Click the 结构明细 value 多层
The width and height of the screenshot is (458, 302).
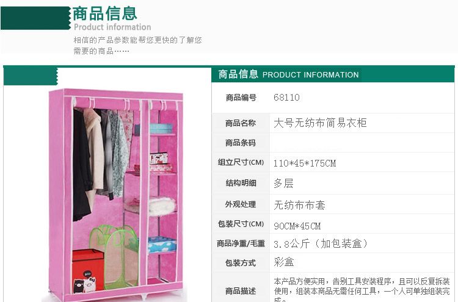coord(283,183)
